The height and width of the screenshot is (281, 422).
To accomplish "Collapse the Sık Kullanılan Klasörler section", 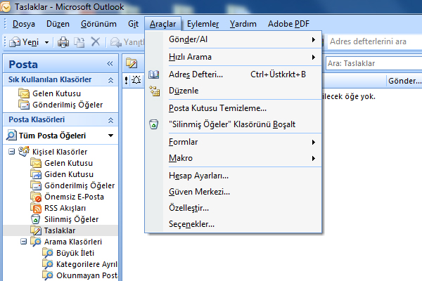I will tap(110, 80).
